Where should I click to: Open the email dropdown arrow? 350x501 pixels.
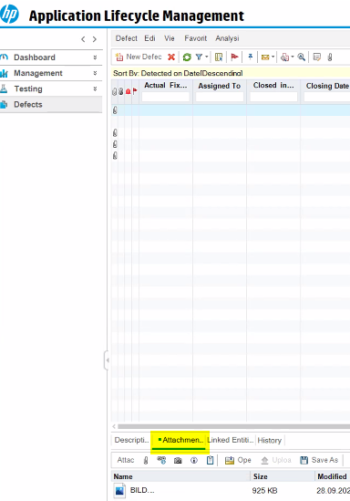[x=273, y=57]
